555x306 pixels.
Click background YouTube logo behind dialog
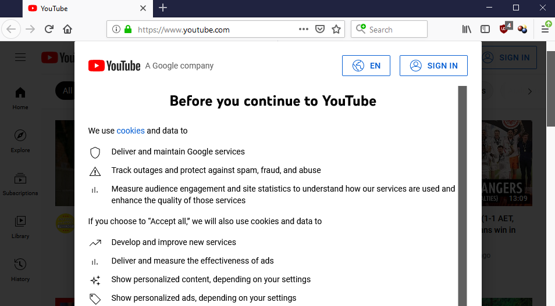pyautogui.click(x=58, y=57)
